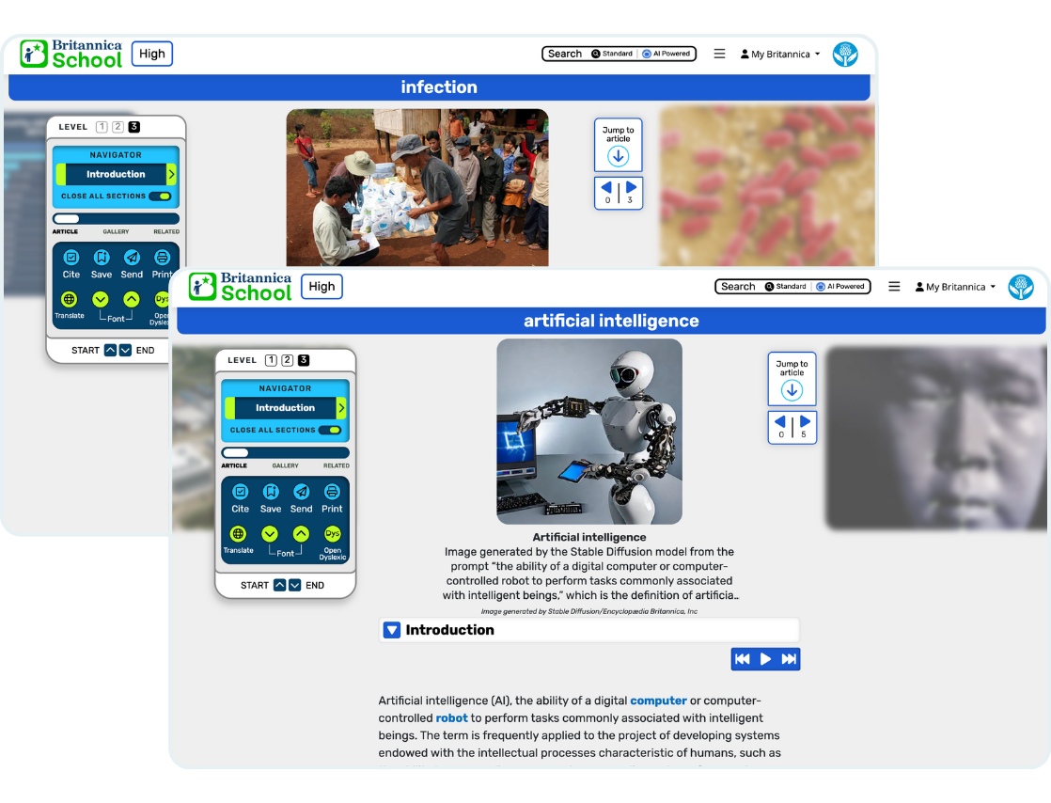Click Cite icon in artificial intelligence panel

point(240,492)
